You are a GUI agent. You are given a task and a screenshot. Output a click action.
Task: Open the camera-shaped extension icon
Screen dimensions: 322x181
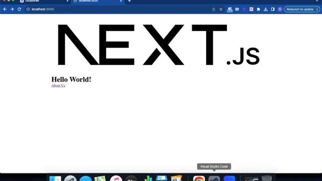tap(237, 9)
